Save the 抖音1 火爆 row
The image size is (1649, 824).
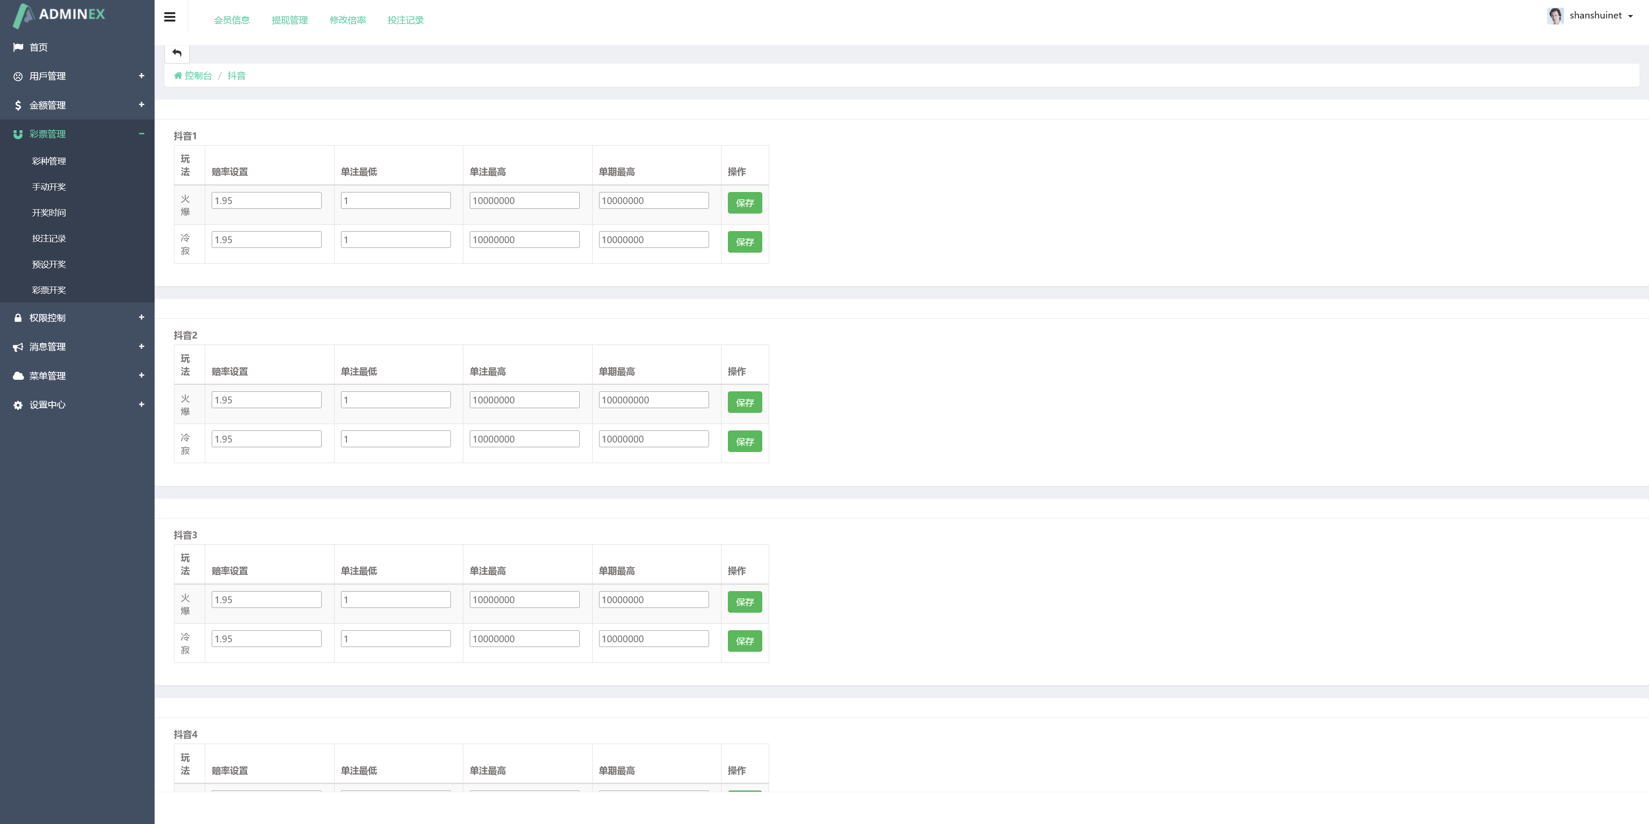pyautogui.click(x=745, y=203)
